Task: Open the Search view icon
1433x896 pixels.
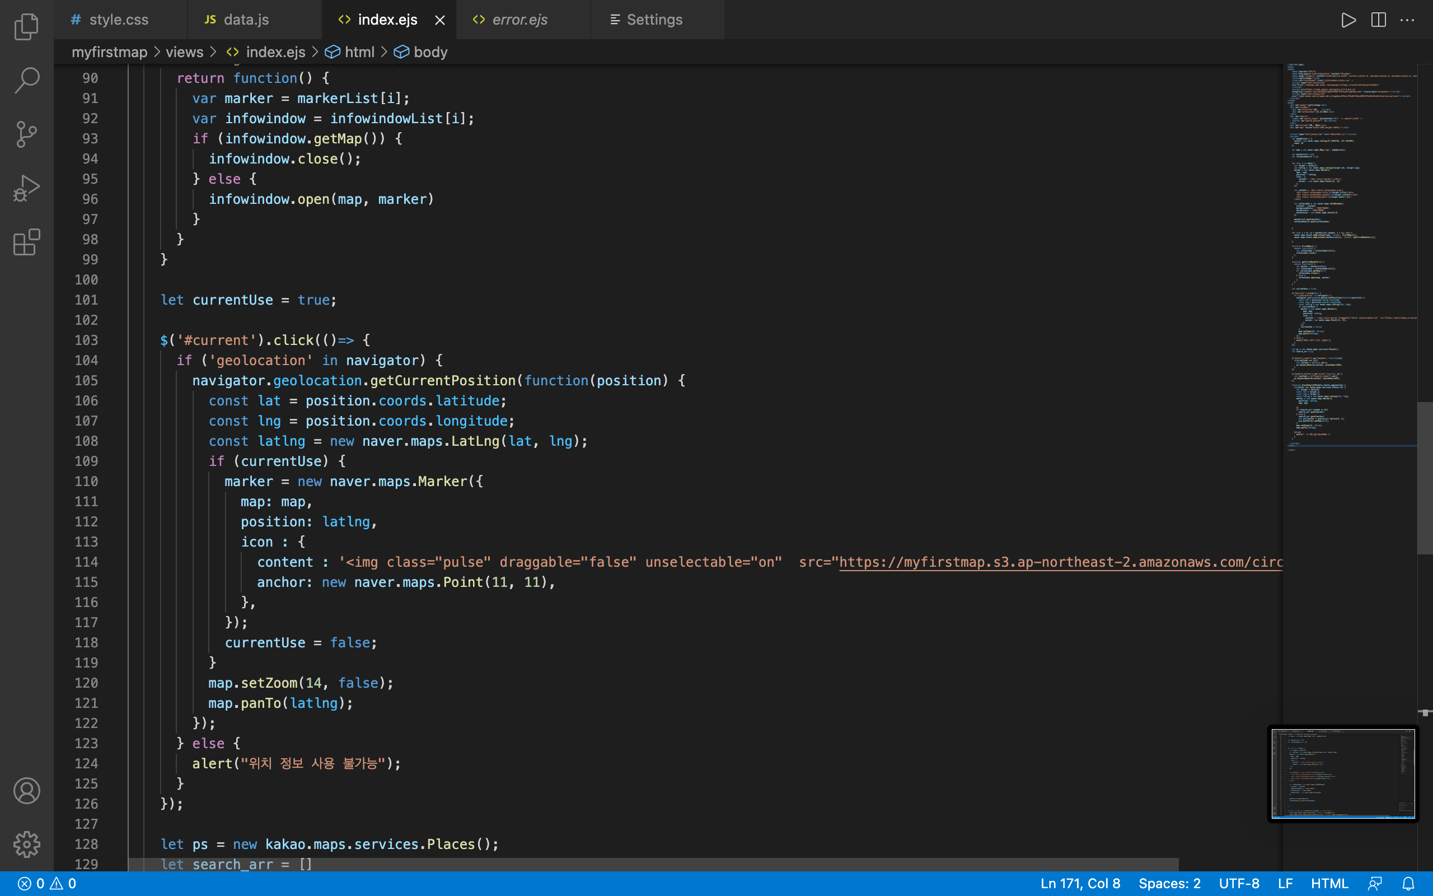Action: [27, 80]
